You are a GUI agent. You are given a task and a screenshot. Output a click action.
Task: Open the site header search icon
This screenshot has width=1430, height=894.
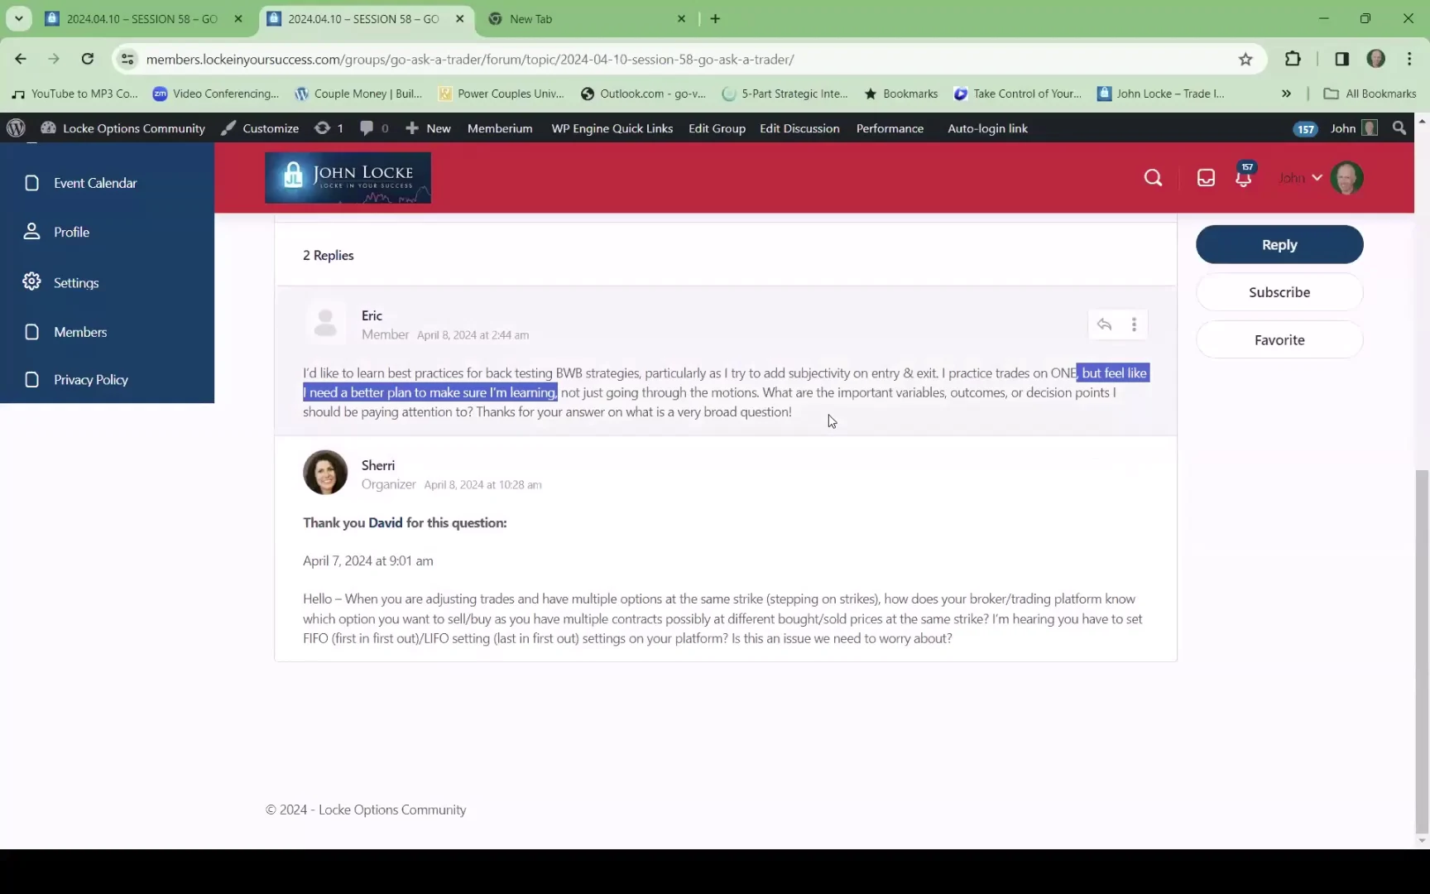(x=1153, y=178)
